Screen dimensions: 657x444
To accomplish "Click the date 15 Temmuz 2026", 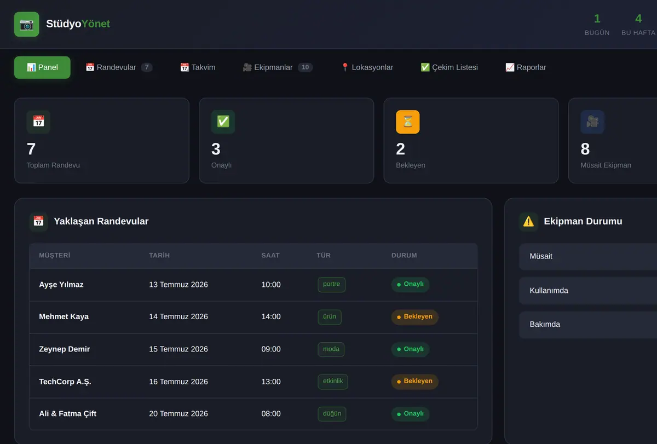I will point(178,349).
